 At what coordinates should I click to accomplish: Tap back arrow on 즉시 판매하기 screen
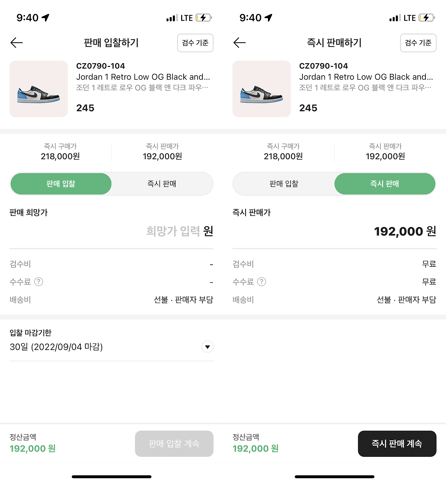(x=239, y=43)
